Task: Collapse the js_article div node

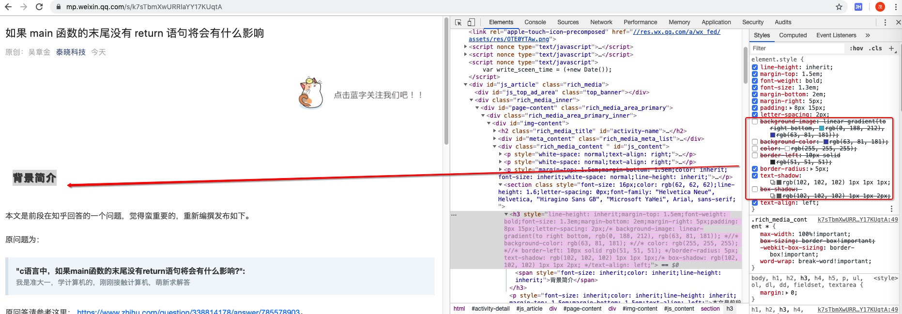Action: click(466, 85)
